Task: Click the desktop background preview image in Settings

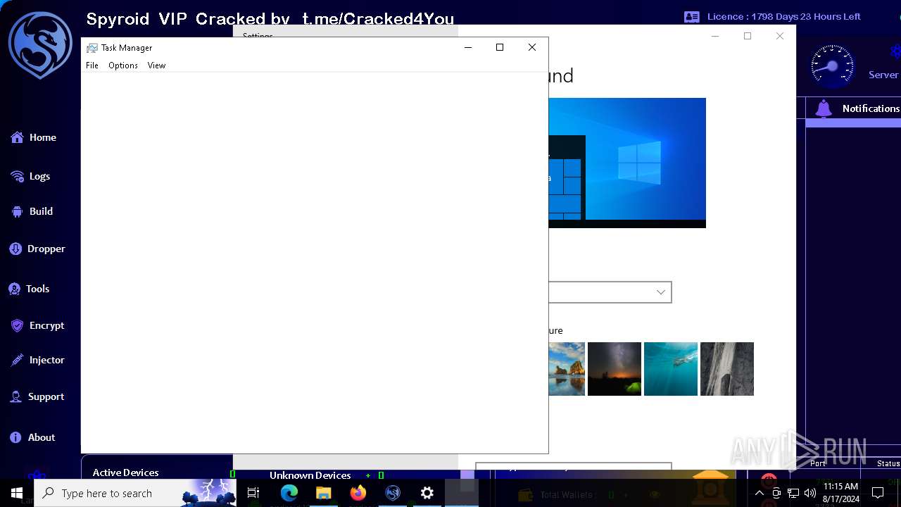Action: (x=627, y=163)
